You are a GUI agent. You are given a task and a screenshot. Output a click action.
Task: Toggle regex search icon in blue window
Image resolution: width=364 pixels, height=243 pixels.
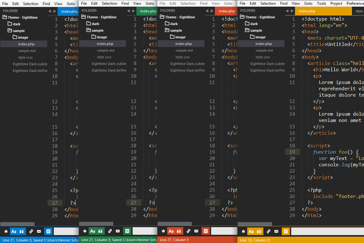tap(6, 231)
